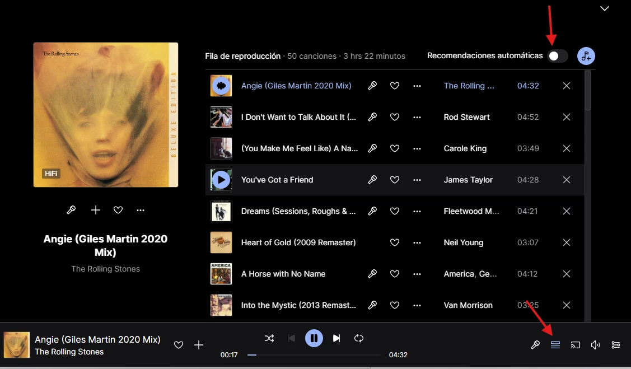Remove A Horse with No Name from queue
The width and height of the screenshot is (631, 369).
(x=566, y=274)
